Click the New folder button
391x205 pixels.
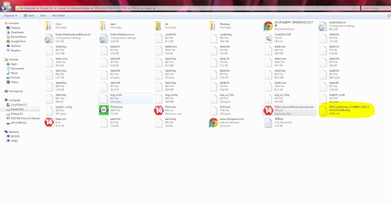coord(59,16)
